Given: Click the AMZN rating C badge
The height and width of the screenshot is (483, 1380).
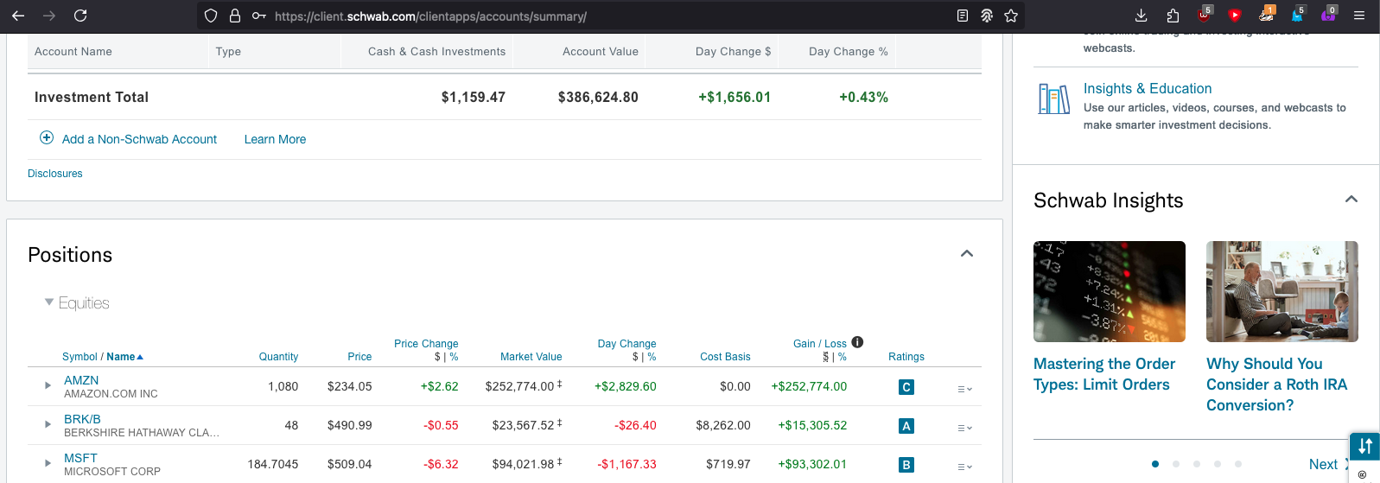Looking at the screenshot, I should [x=906, y=387].
